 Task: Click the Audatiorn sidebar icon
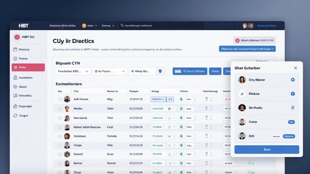pos(16,78)
